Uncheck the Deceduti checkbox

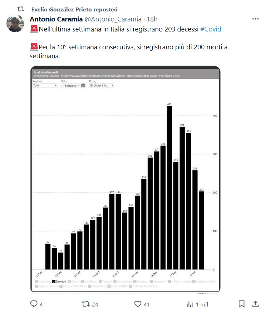point(54,281)
